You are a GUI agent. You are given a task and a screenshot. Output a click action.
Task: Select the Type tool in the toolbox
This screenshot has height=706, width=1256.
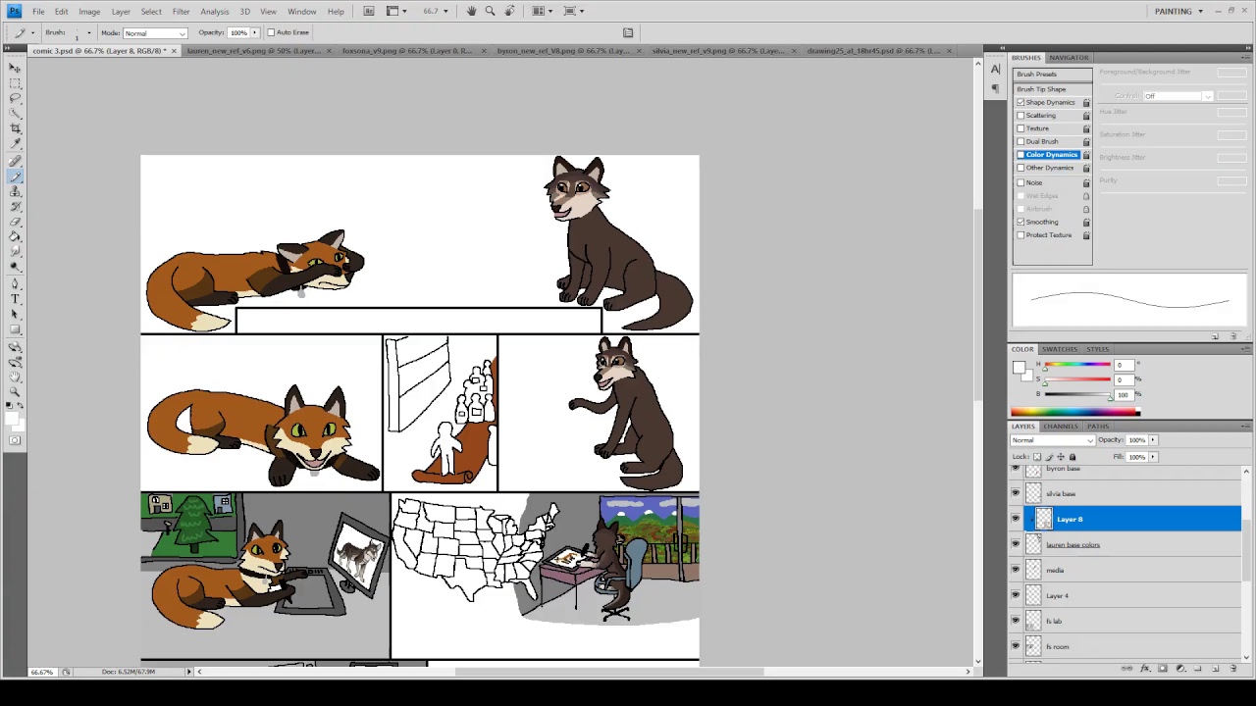pos(15,298)
